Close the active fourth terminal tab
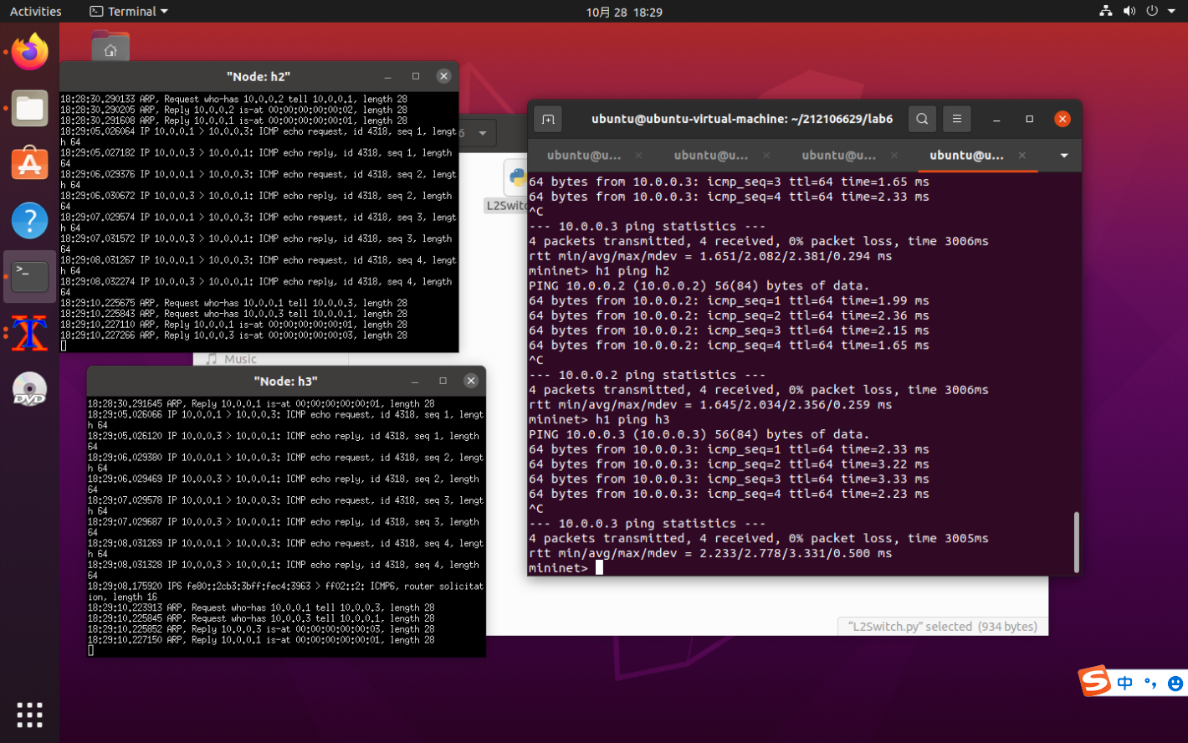The width and height of the screenshot is (1188, 743). coord(1022,156)
